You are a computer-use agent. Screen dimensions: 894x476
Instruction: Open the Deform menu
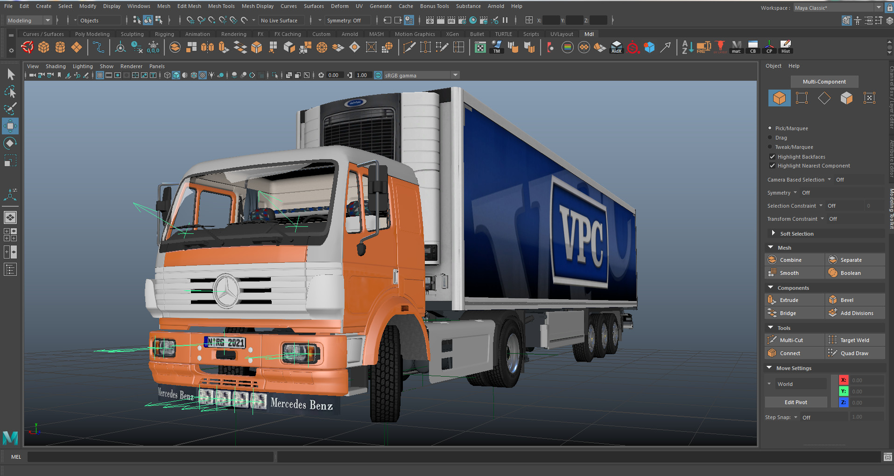(340, 6)
